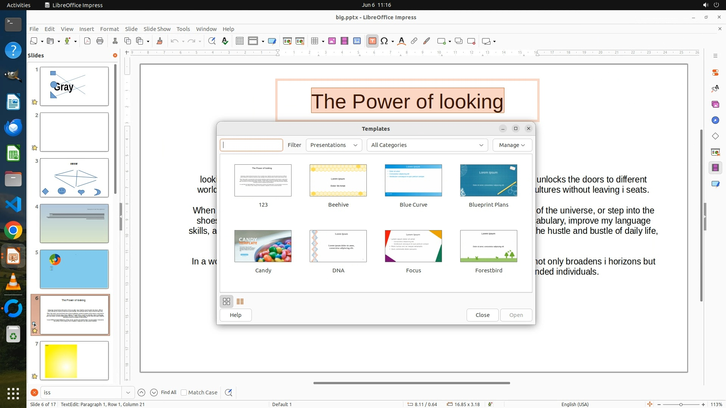Open the Format menu
The width and height of the screenshot is (726, 408).
pyautogui.click(x=109, y=29)
